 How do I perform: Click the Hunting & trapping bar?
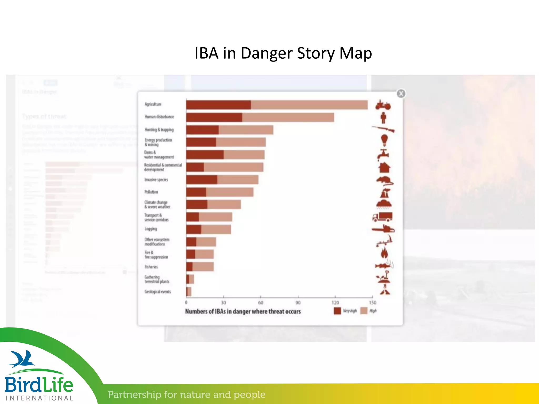pyautogui.click(x=230, y=130)
